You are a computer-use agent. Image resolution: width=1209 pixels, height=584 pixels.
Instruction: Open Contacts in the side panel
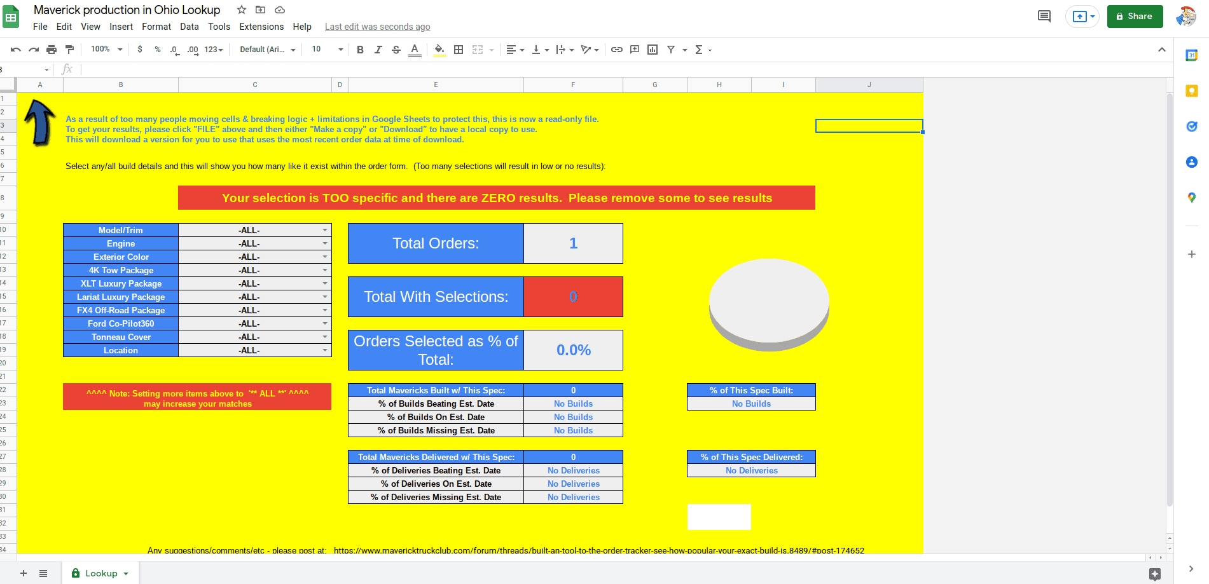(1192, 162)
